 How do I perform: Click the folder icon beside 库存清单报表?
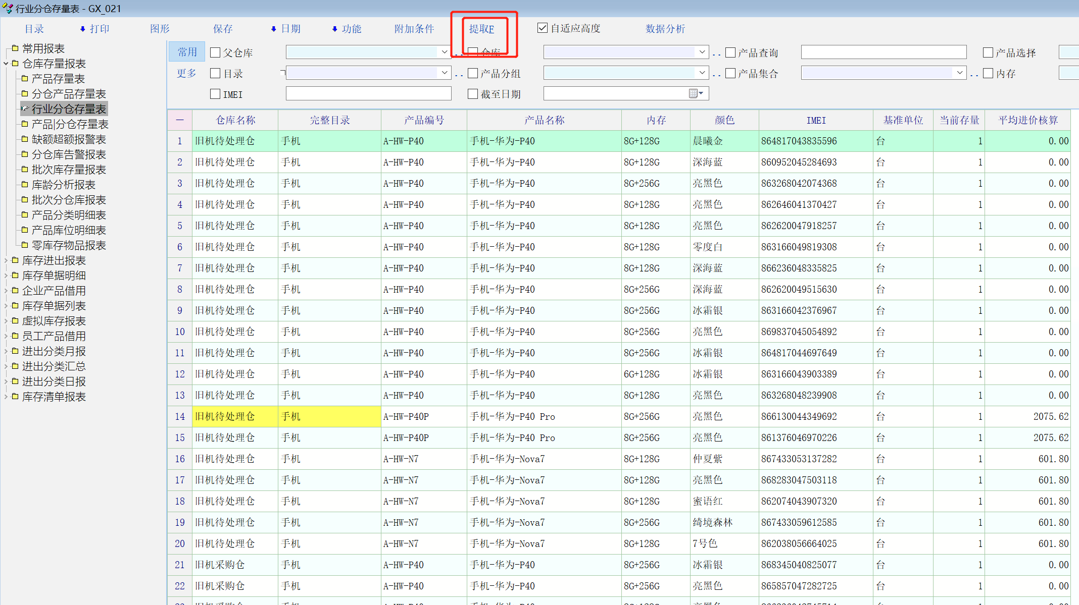(15, 397)
